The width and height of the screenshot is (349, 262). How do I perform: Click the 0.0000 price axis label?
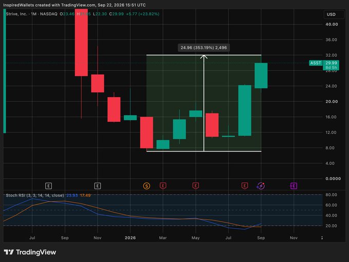(x=333, y=179)
